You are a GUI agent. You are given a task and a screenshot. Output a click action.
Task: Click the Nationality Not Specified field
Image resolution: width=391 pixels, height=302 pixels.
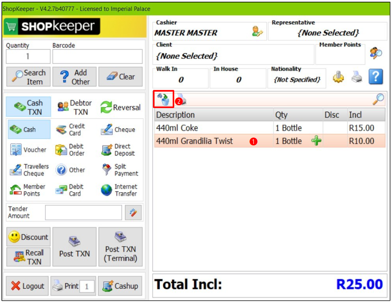click(x=297, y=79)
